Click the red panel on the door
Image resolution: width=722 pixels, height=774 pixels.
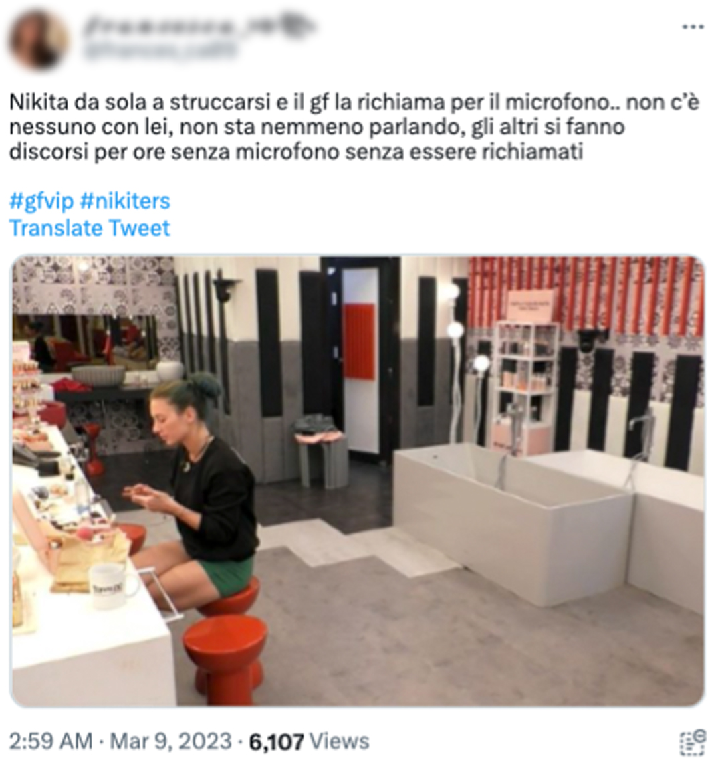pos(358,341)
